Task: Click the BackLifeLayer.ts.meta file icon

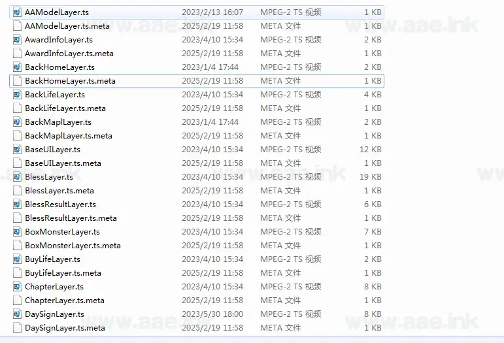Action: 17,108
